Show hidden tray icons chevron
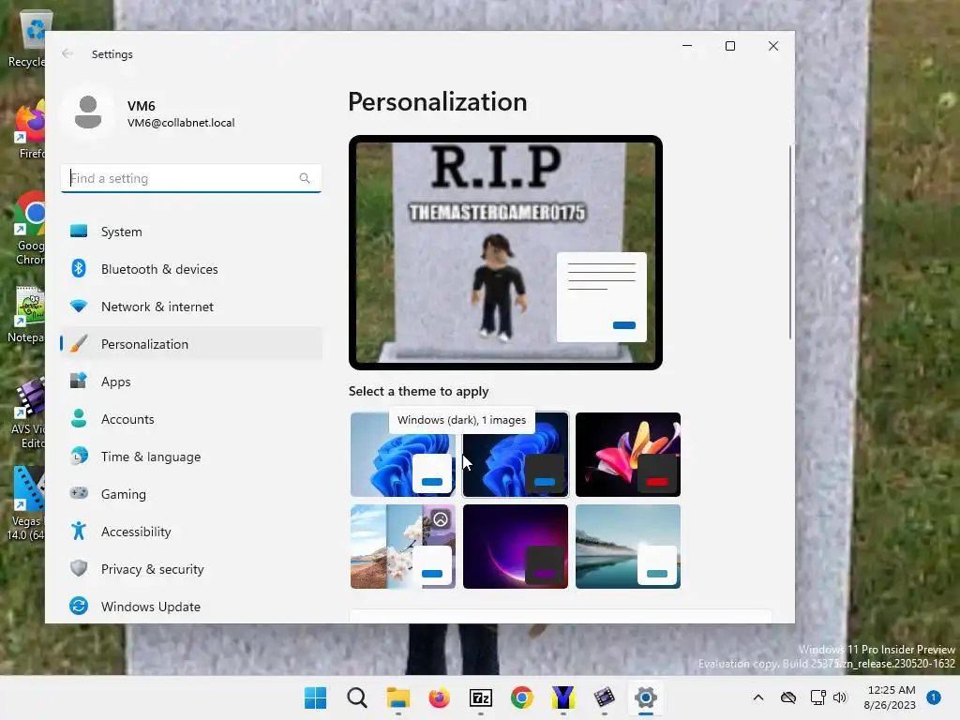 [x=757, y=697]
